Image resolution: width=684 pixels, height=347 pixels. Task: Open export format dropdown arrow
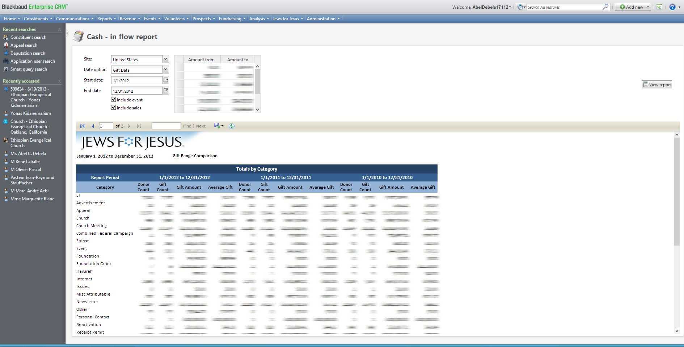click(222, 126)
